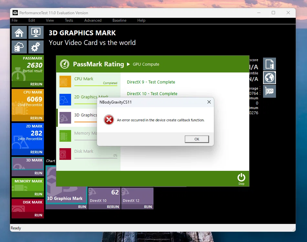307x242 pixels.
Task: Open the settings gears icon
Action: click(x=36, y=47)
